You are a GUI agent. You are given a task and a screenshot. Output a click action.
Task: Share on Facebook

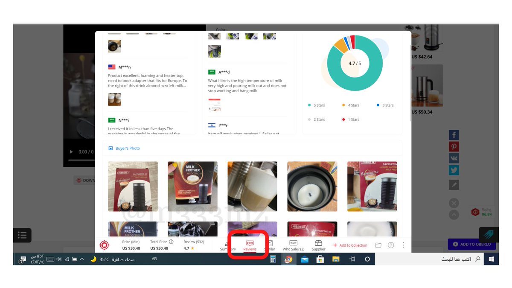click(454, 135)
